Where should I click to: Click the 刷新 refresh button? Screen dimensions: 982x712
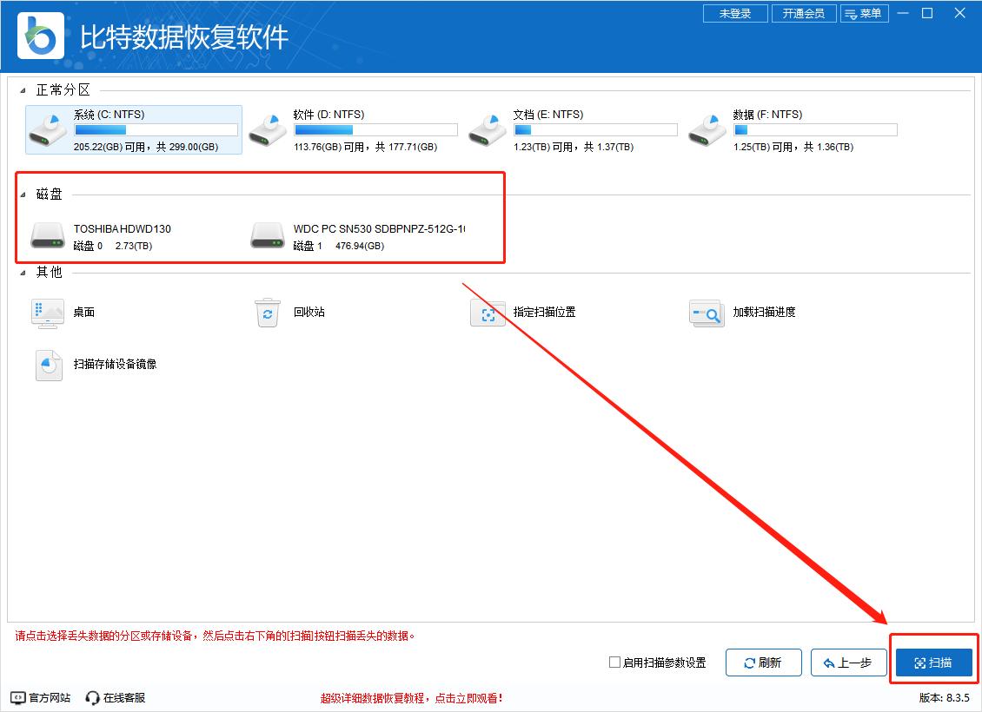pyautogui.click(x=763, y=663)
